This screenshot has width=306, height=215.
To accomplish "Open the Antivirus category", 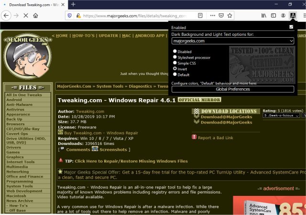I will pyautogui.click(x=15, y=110).
